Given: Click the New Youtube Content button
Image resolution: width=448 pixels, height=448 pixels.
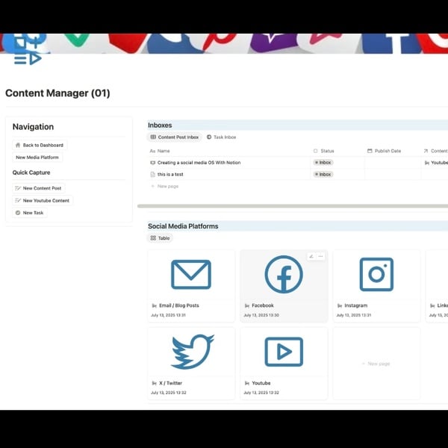Looking at the screenshot, I should pyautogui.click(x=43, y=201).
